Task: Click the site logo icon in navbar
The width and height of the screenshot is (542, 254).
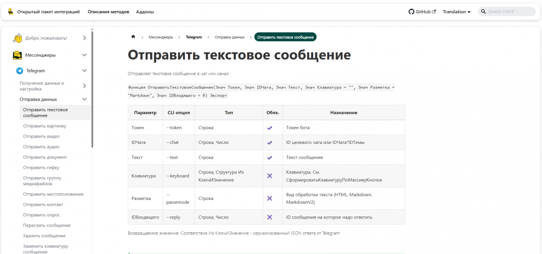Action: point(11,12)
